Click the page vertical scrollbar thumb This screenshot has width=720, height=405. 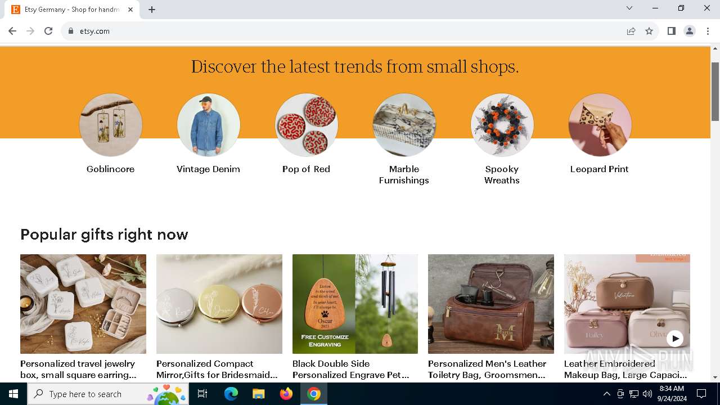click(715, 91)
